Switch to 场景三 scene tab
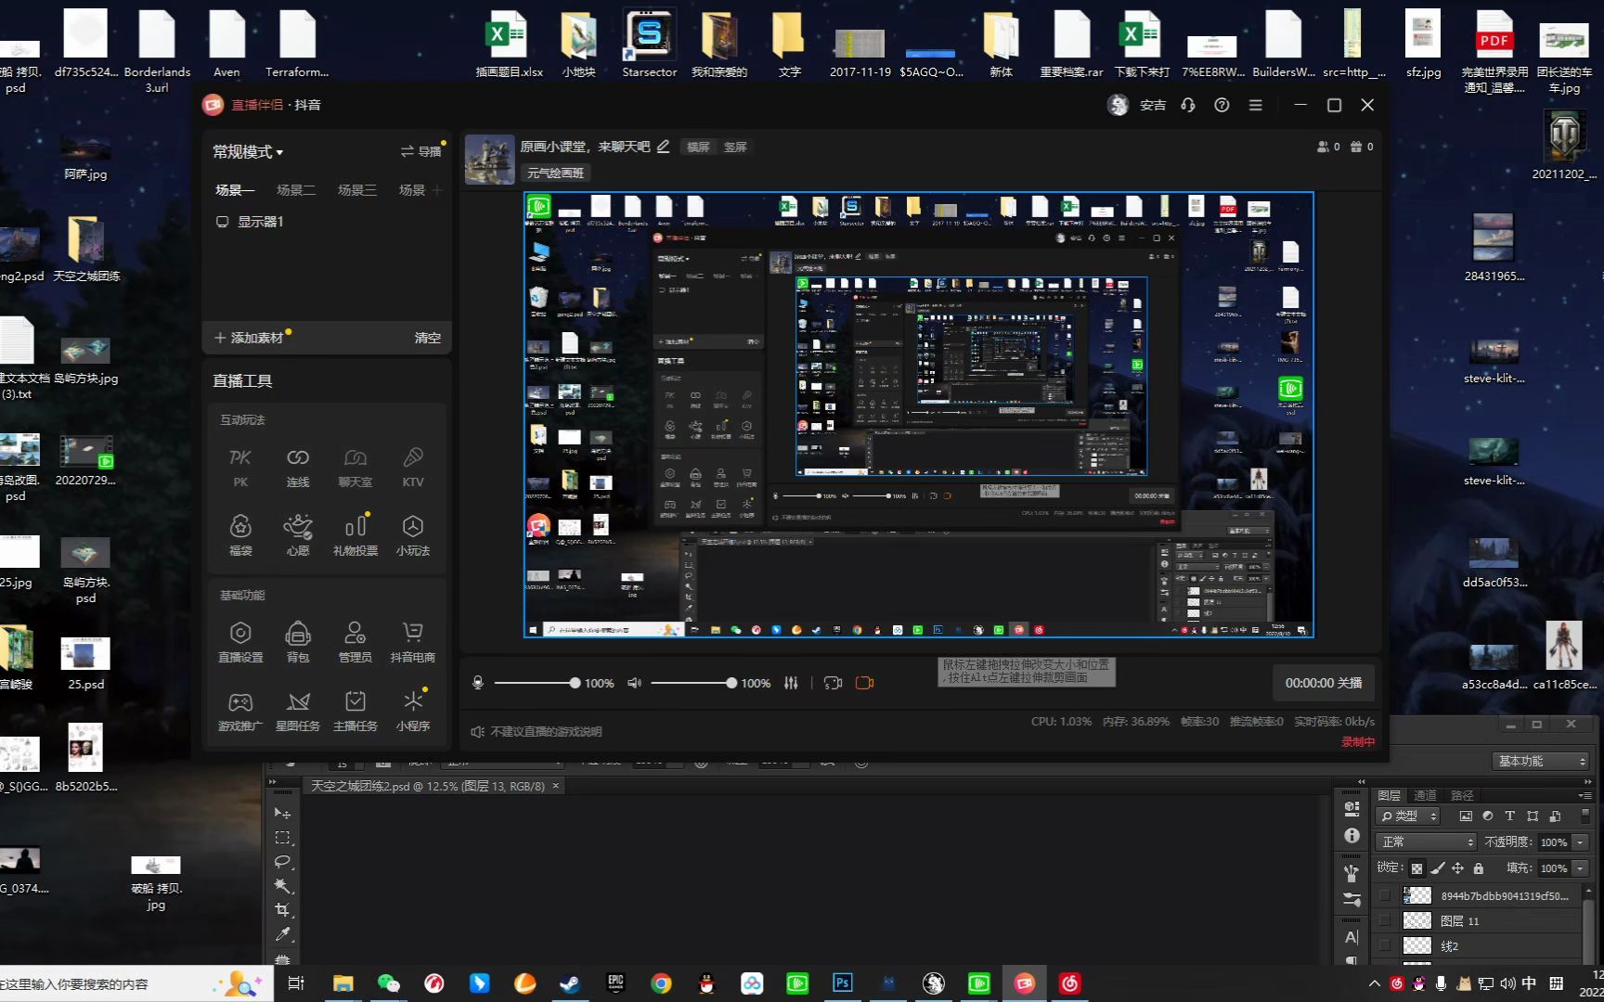 click(357, 190)
